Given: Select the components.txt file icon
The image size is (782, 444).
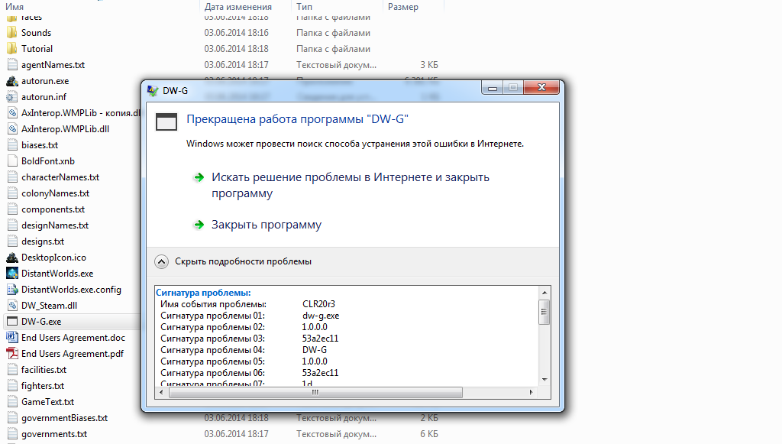Looking at the screenshot, I should [12, 209].
